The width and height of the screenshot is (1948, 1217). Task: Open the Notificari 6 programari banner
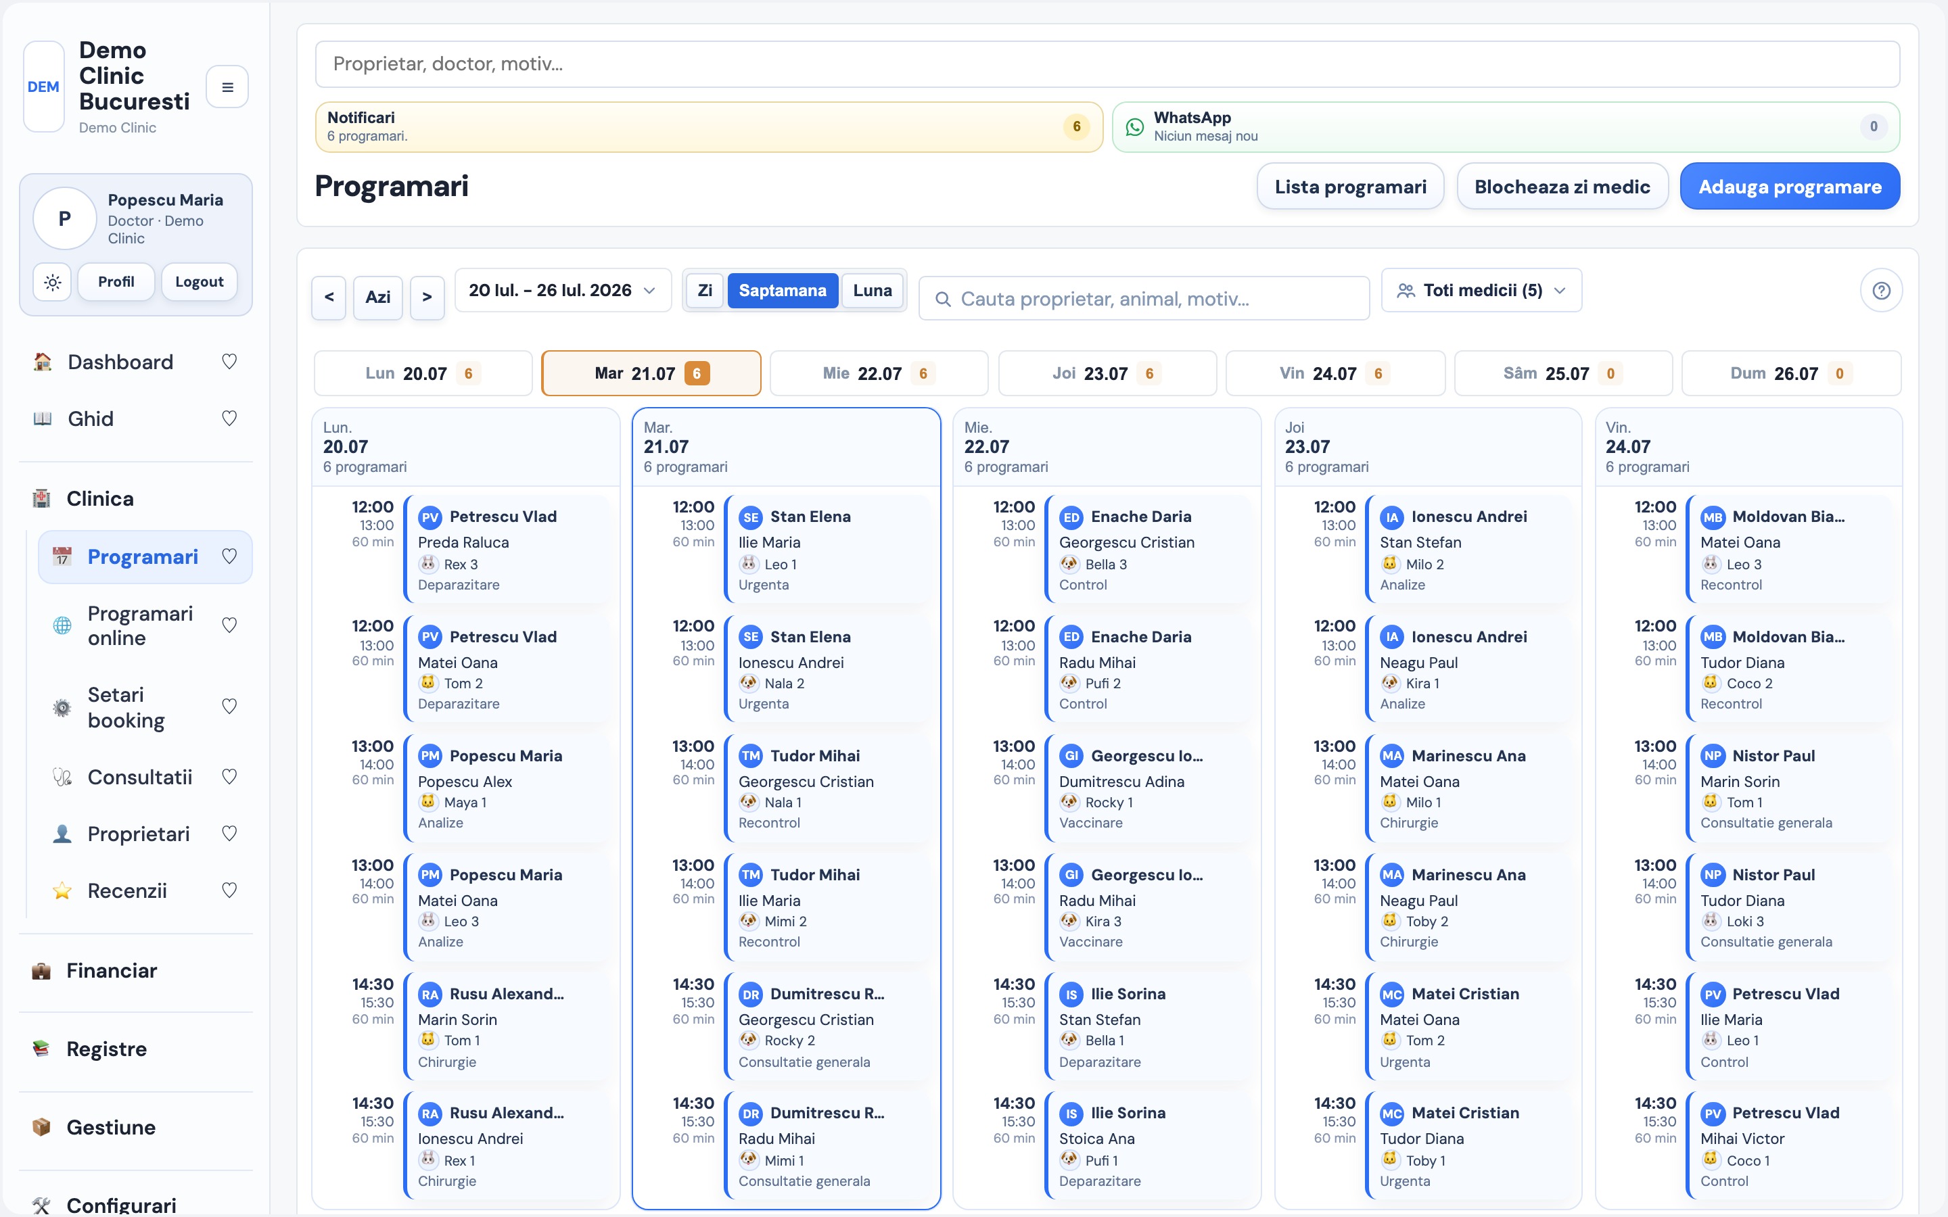(x=709, y=126)
